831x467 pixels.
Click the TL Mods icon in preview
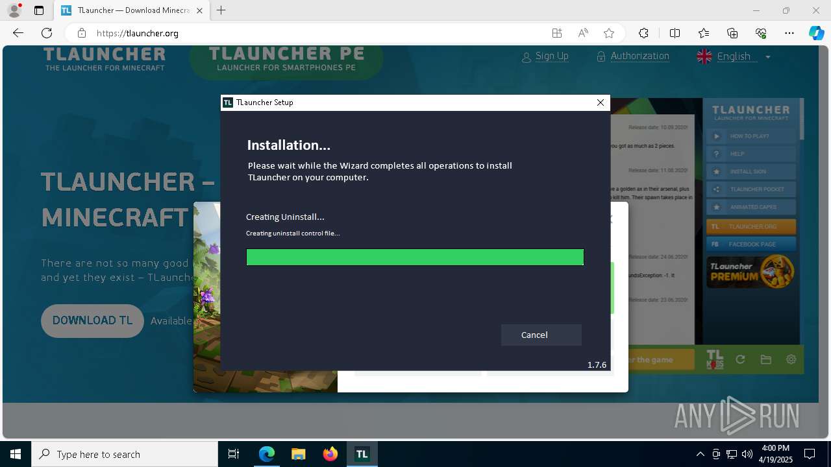(x=714, y=359)
